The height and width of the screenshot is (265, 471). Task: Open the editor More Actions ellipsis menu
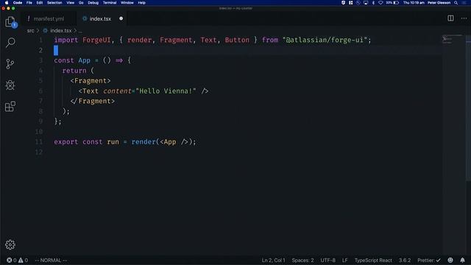[464, 18]
